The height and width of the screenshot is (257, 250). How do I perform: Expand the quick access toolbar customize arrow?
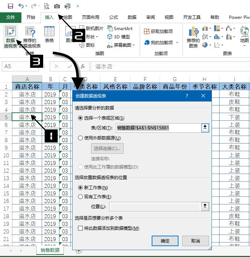coord(78,6)
